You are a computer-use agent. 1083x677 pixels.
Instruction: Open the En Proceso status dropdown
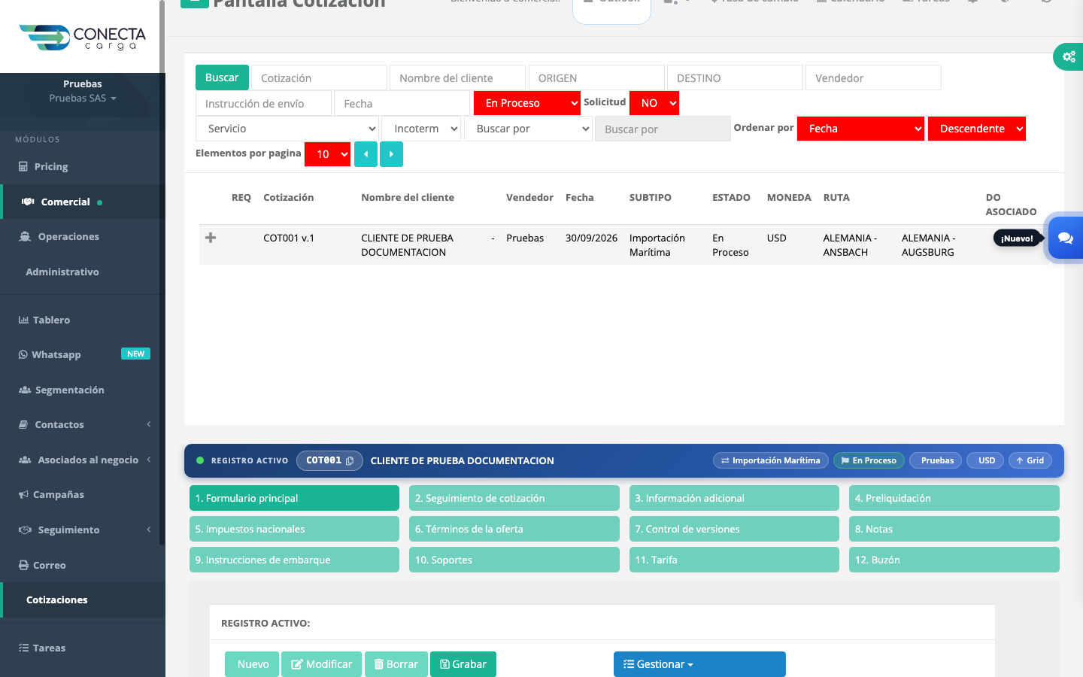tap(526, 103)
